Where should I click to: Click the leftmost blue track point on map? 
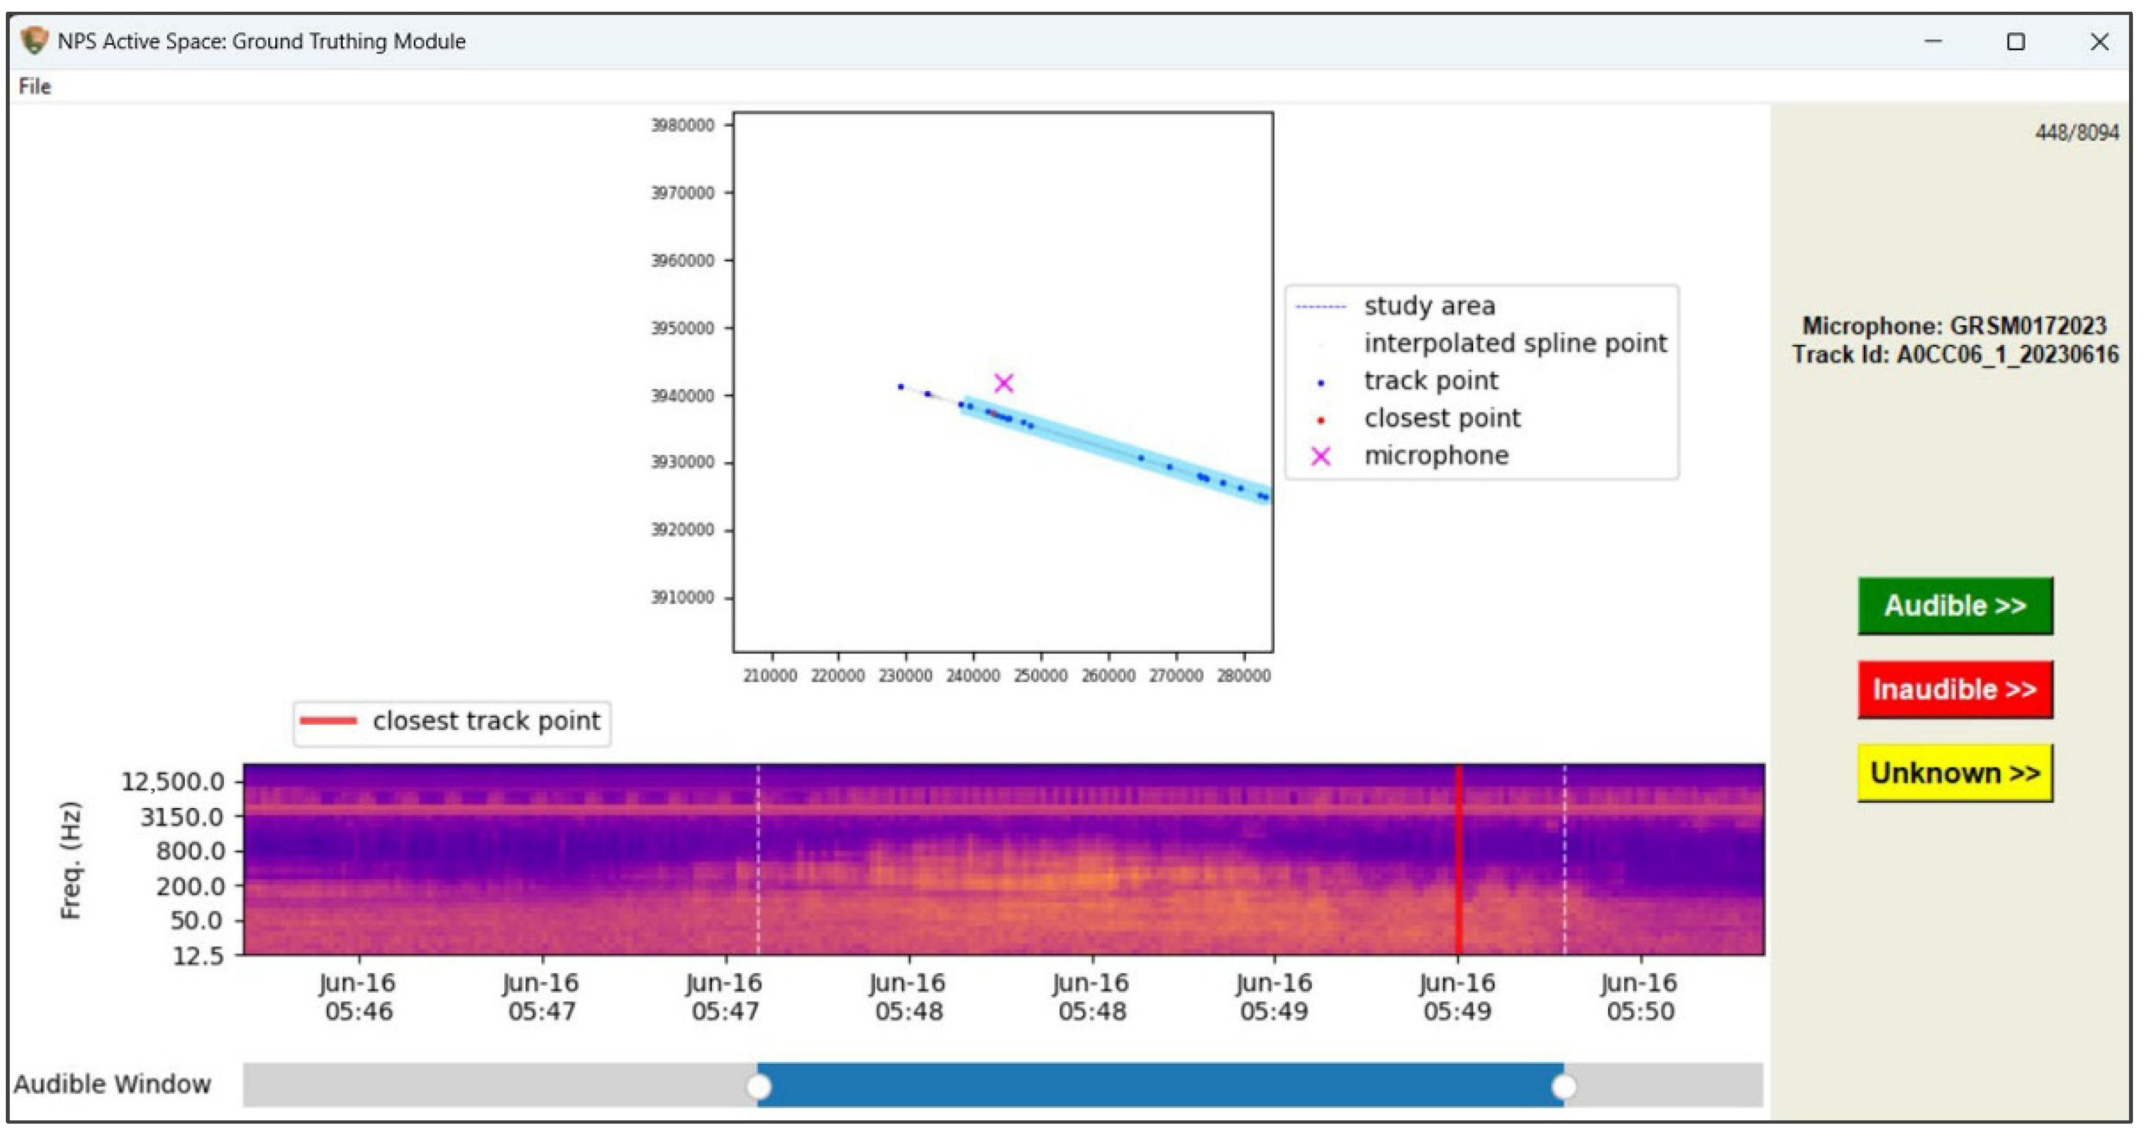pyautogui.click(x=901, y=387)
